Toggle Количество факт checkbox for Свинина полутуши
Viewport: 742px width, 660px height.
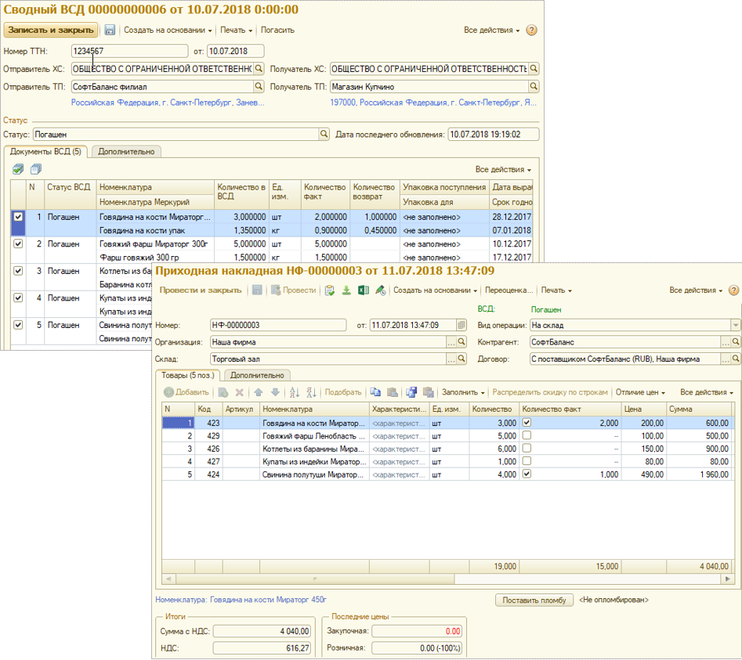pos(527,473)
